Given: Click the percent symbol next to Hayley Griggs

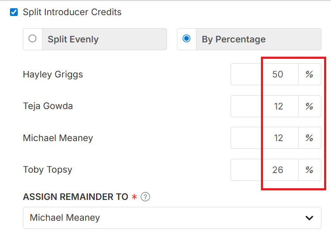Looking at the screenshot, I should click(309, 74).
